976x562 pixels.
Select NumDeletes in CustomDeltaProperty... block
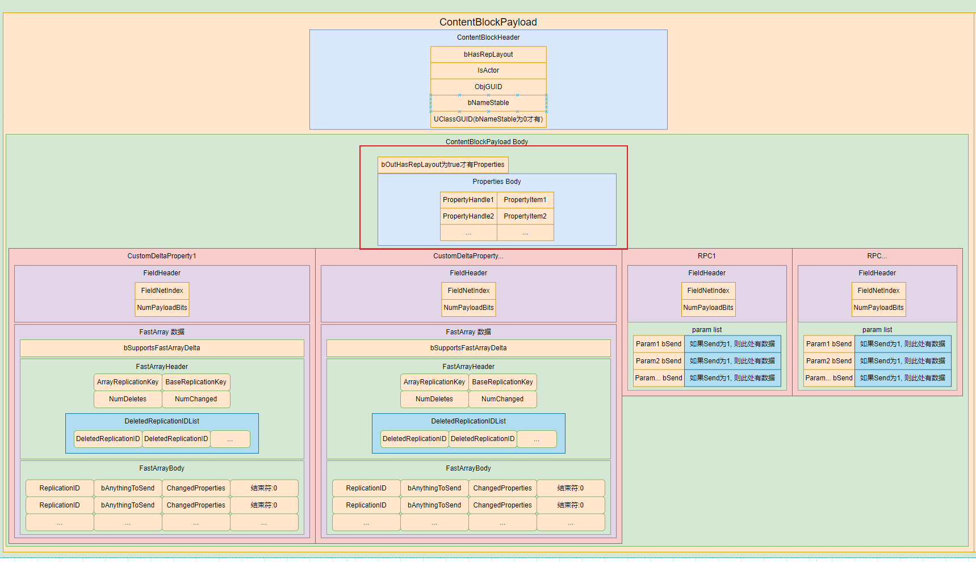(x=434, y=399)
